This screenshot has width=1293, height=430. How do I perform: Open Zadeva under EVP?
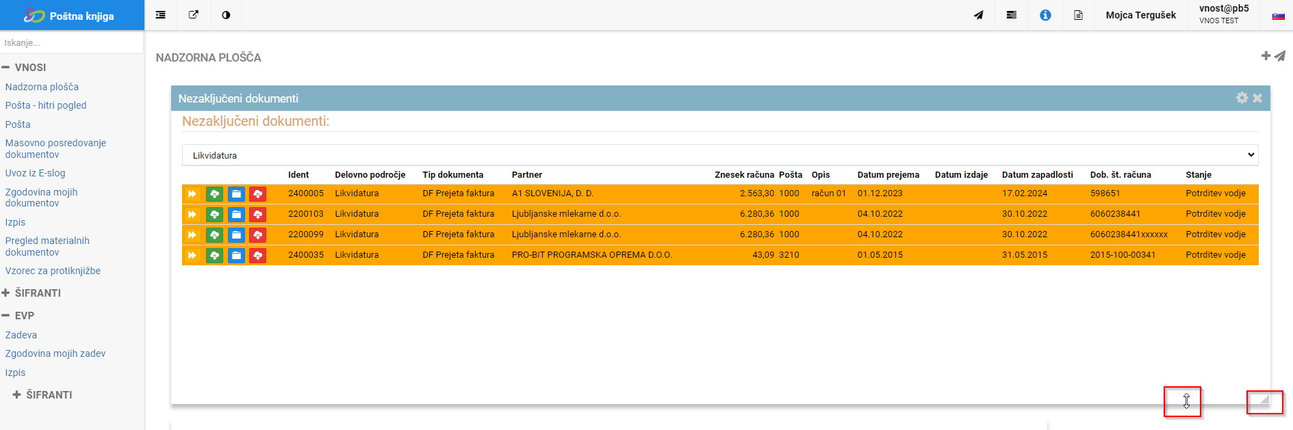coord(21,335)
